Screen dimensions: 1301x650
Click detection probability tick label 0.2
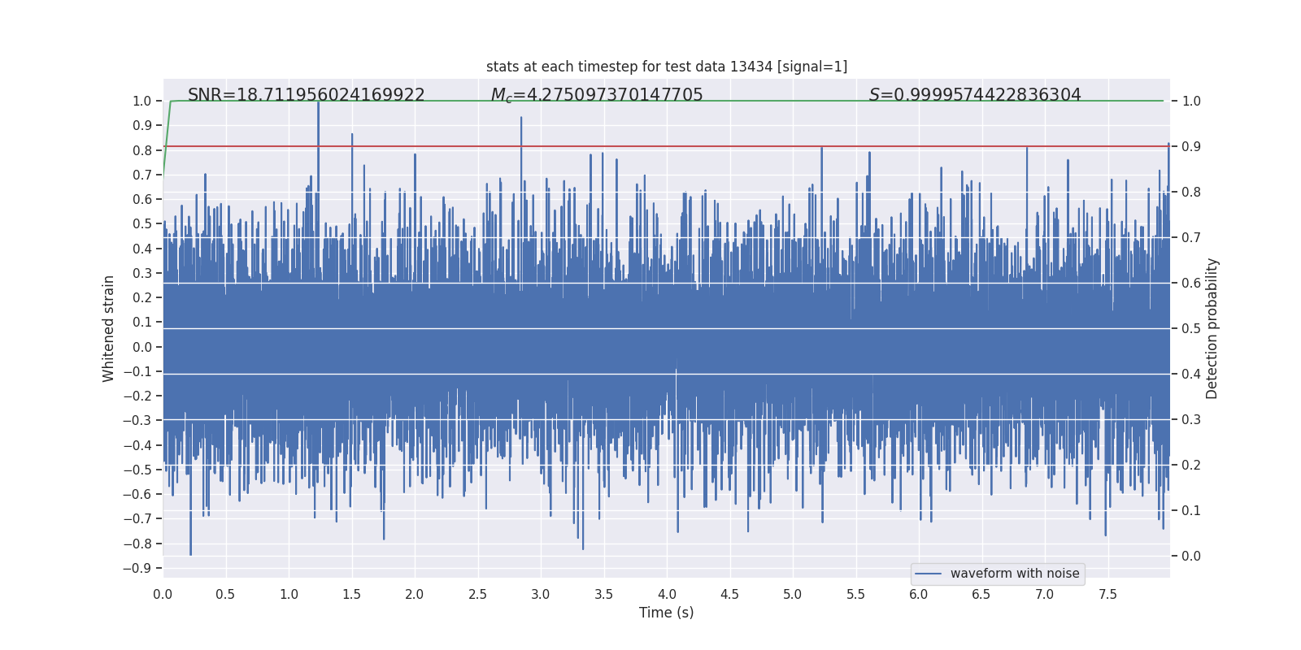1191,466
